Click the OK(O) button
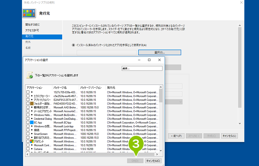Screen dimensions: 259x166 tap(135, 161)
